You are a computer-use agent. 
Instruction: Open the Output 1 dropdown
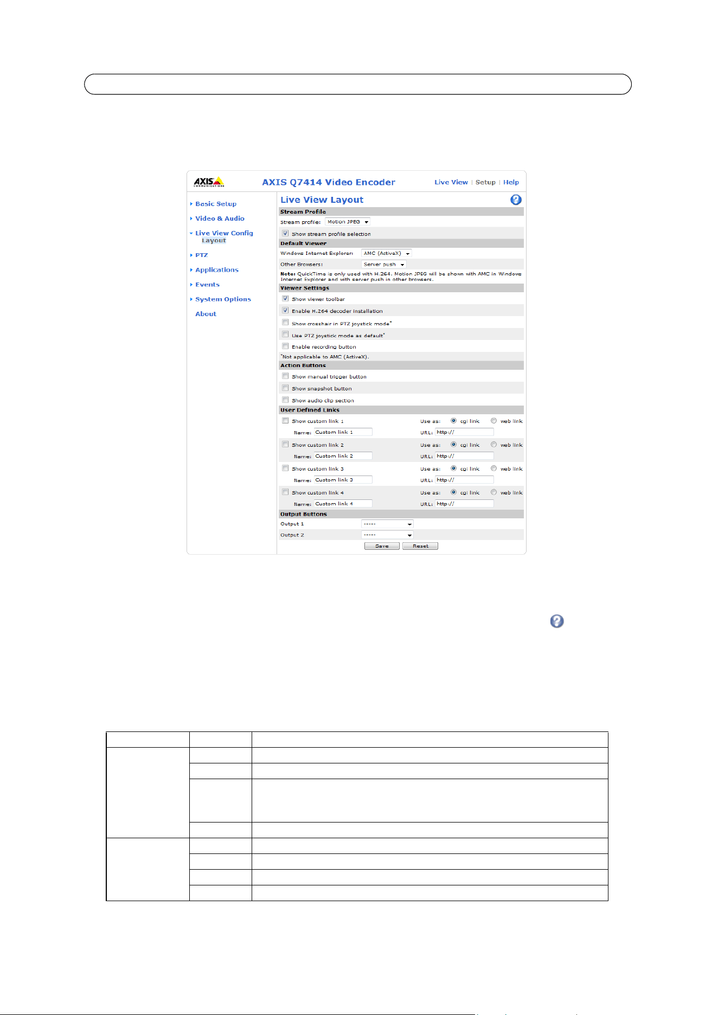tap(387, 524)
